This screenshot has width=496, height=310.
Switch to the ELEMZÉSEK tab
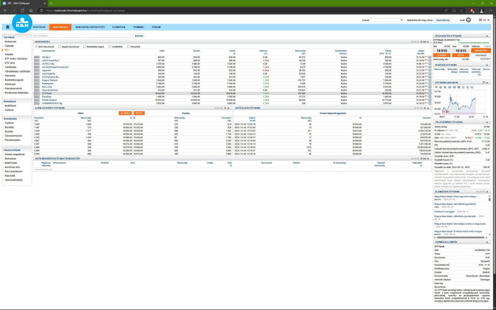tap(118, 27)
